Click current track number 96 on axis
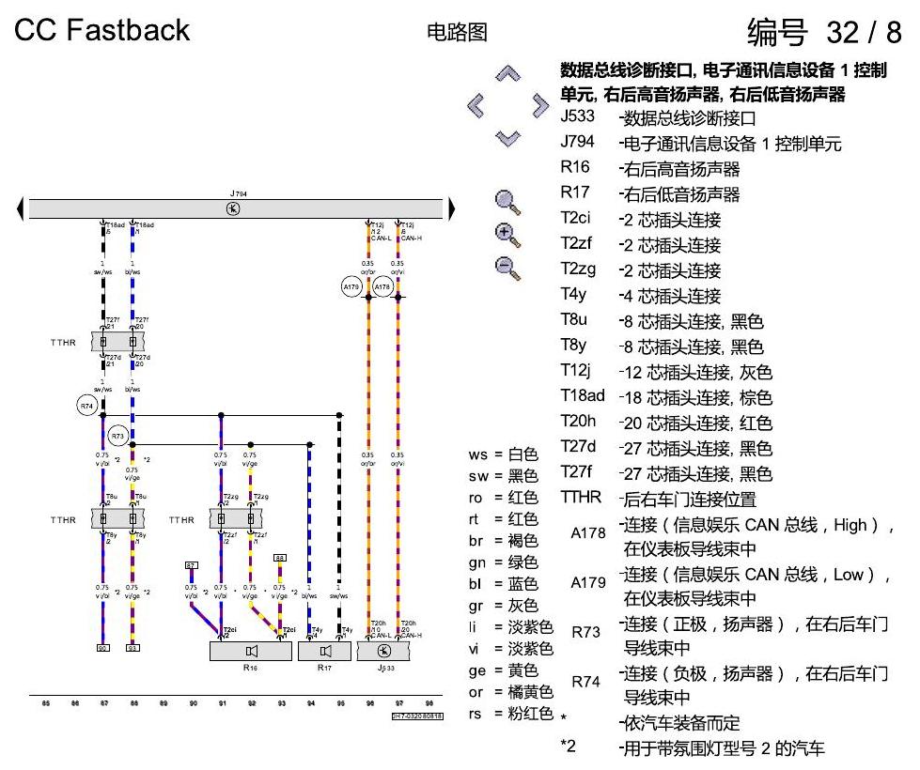Viewport: 920px width, 770px height. tap(370, 703)
